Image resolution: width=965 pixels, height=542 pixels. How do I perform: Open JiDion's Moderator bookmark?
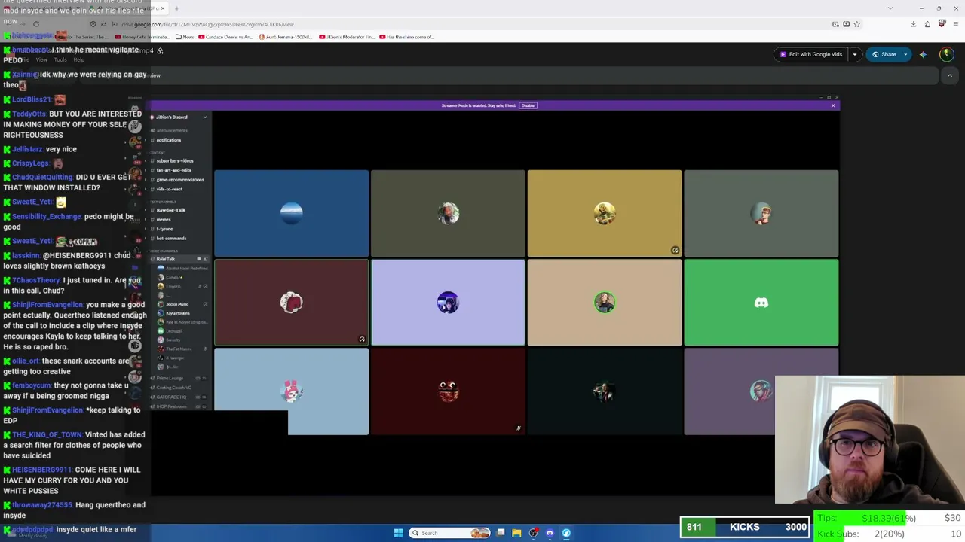point(348,37)
